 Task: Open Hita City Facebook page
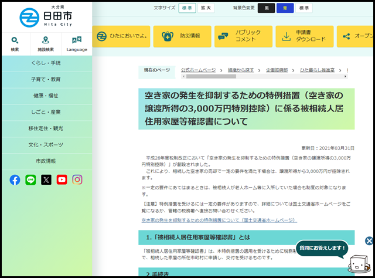pyautogui.click(x=15, y=180)
